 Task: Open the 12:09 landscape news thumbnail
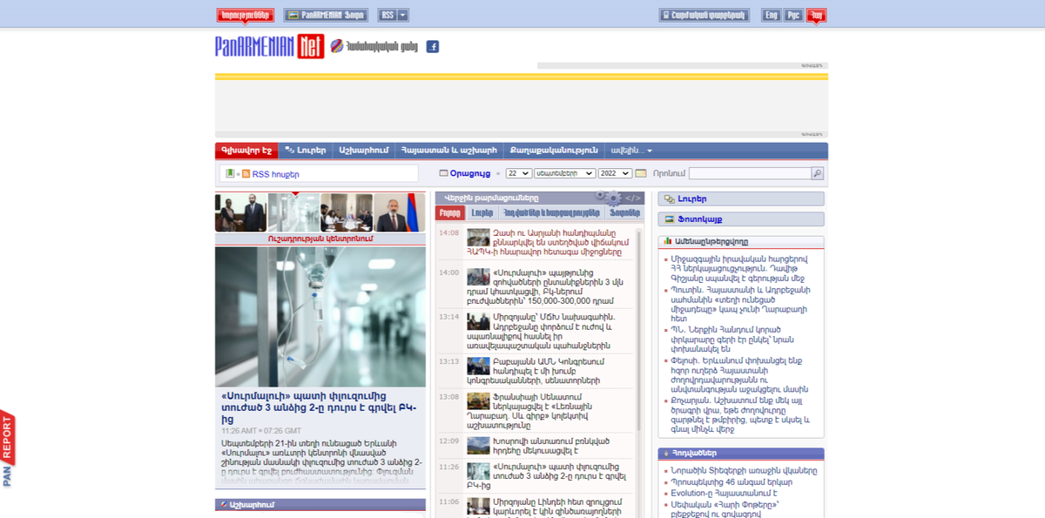coord(478,445)
